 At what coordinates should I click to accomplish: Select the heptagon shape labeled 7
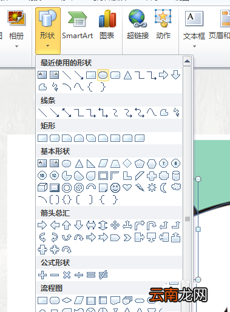tap(163, 164)
